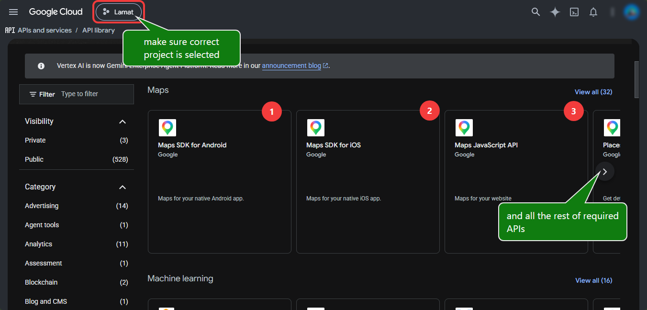Advance the Maps carousel with next arrow

click(x=605, y=171)
